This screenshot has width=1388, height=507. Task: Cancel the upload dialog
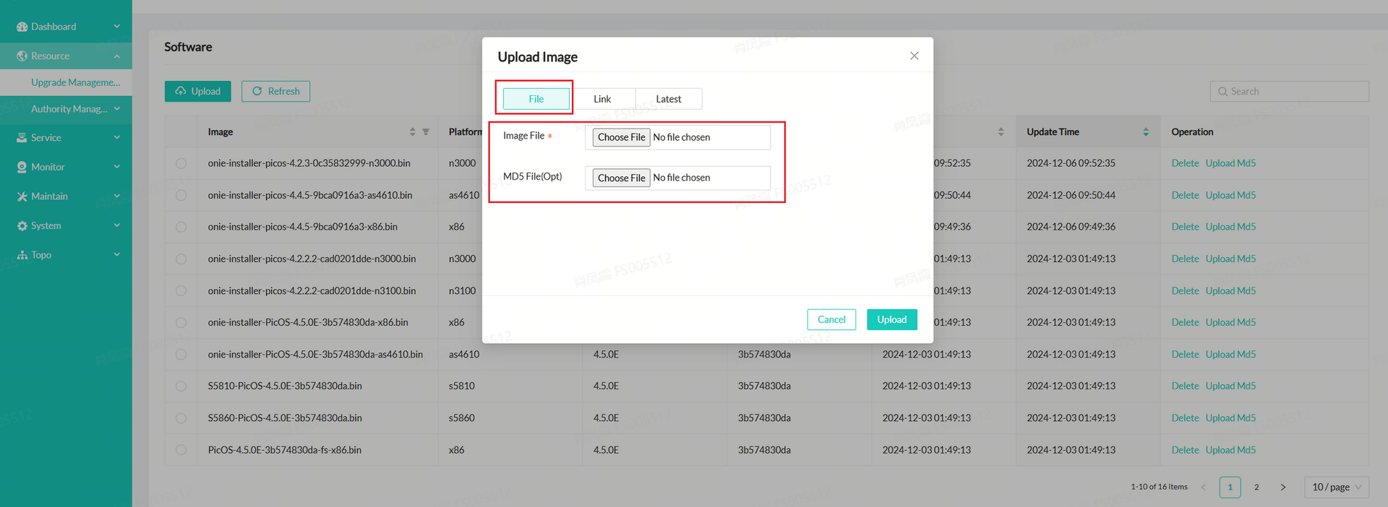831,319
